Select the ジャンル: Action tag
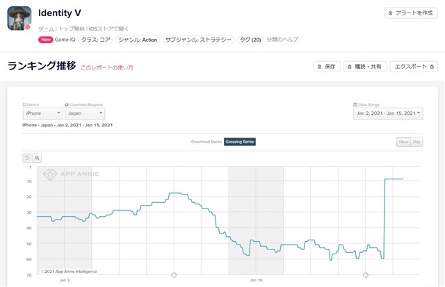The image size is (445, 287). click(138, 40)
